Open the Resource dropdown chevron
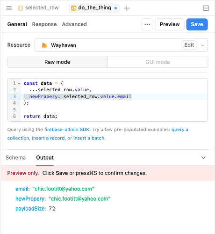Viewport: 215px width, 234px height. 202,45
